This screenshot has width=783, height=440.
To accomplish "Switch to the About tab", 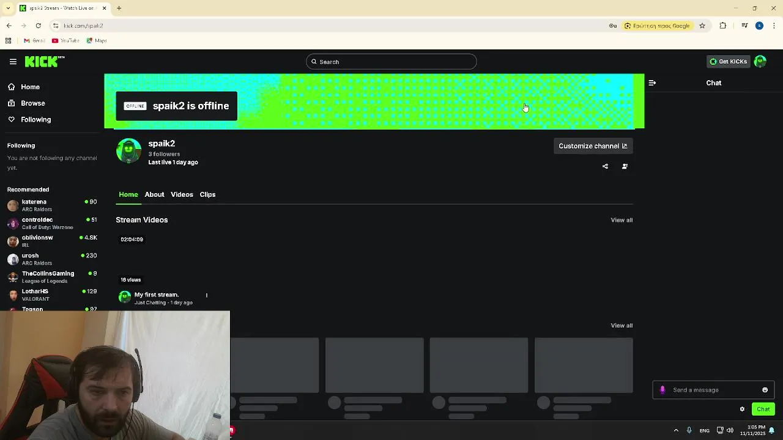I will click(x=154, y=194).
